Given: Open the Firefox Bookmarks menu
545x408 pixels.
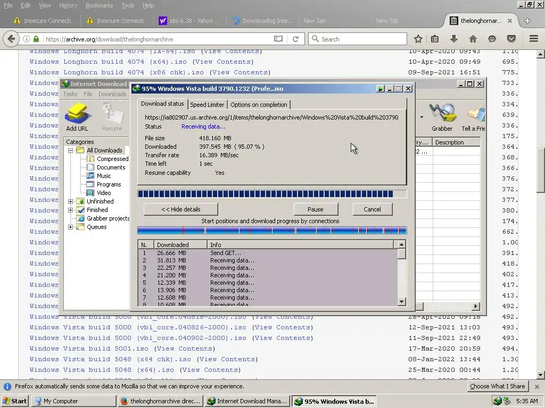Looking at the screenshot, I should pyautogui.click(x=99, y=5).
